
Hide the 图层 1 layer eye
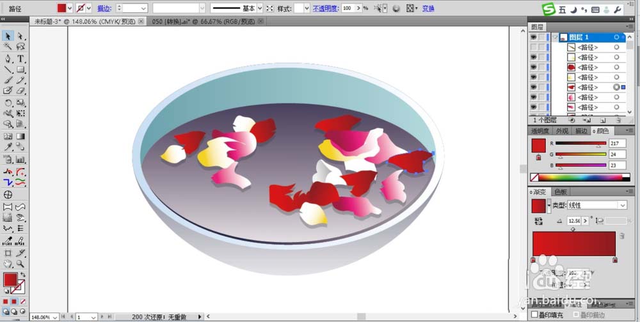click(533, 37)
